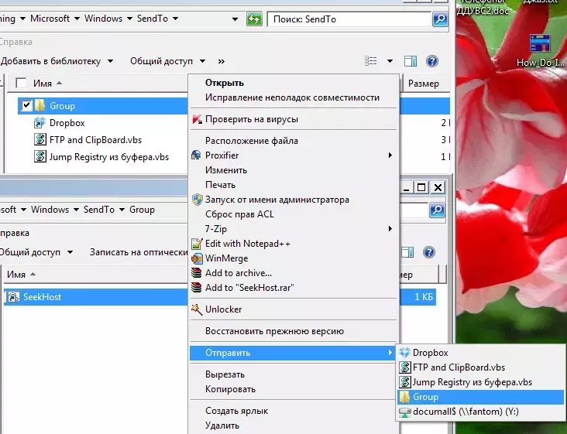Click the Group folder icon in the file list

point(40,105)
